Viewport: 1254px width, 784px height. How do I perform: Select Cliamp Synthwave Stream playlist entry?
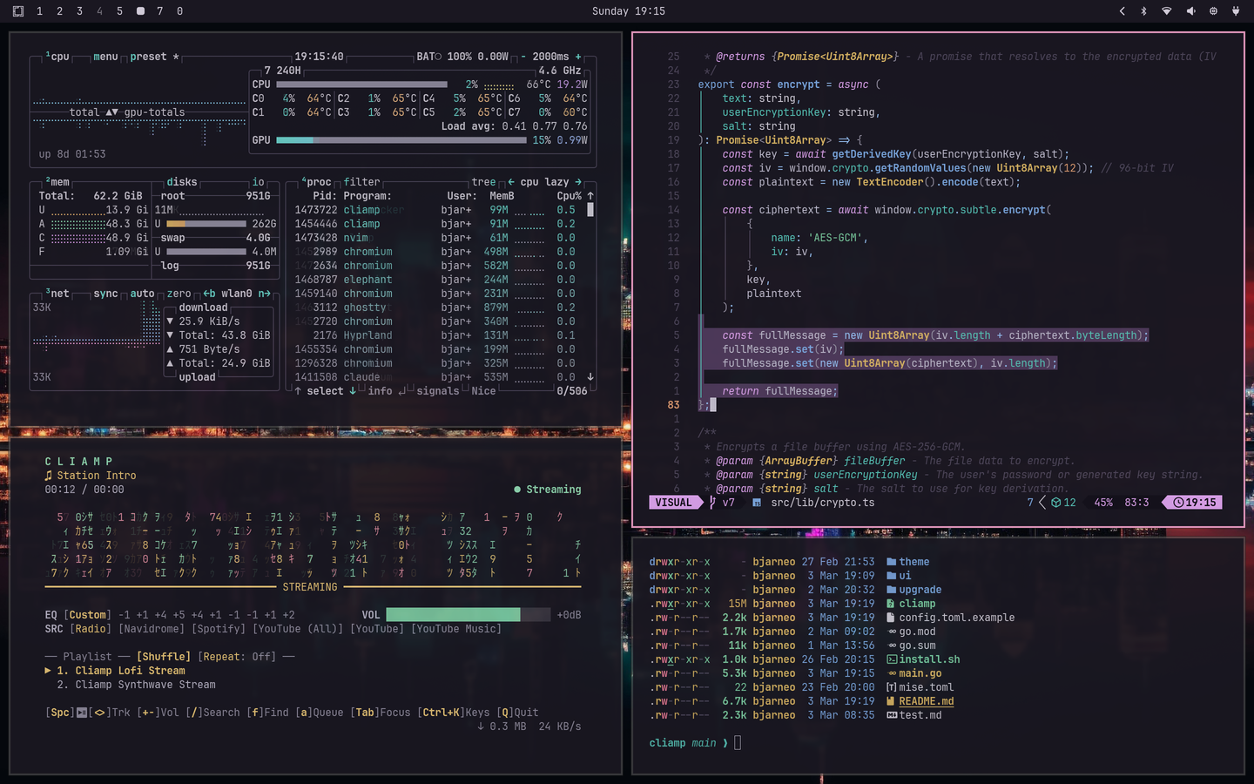tap(136, 685)
